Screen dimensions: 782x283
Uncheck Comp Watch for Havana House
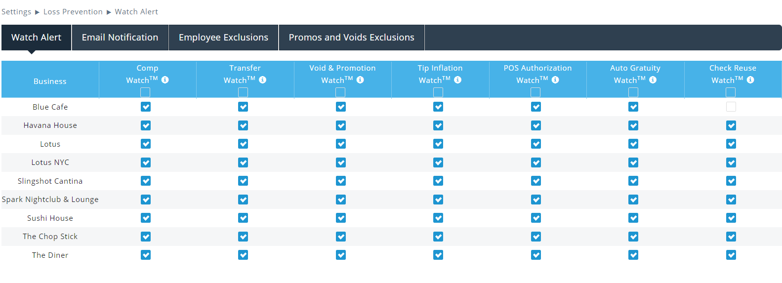[146, 125]
